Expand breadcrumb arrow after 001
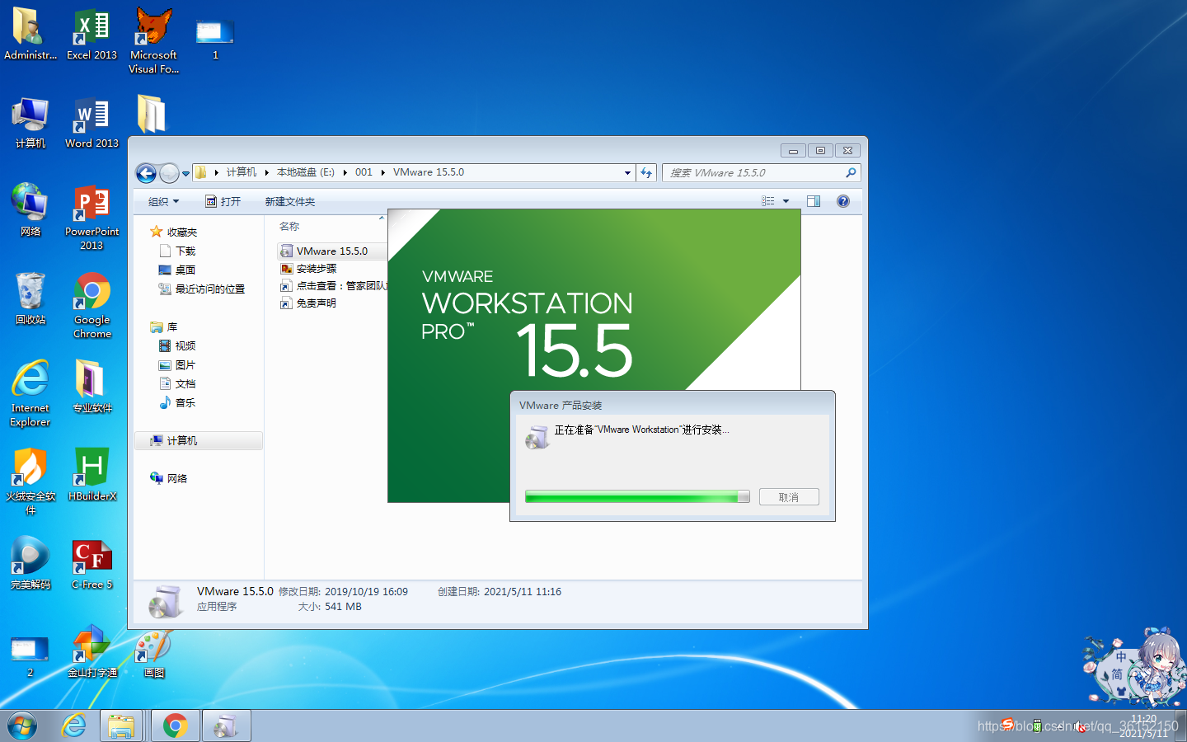Viewport: 1187px width, 742px height. [x=383, y=172]
